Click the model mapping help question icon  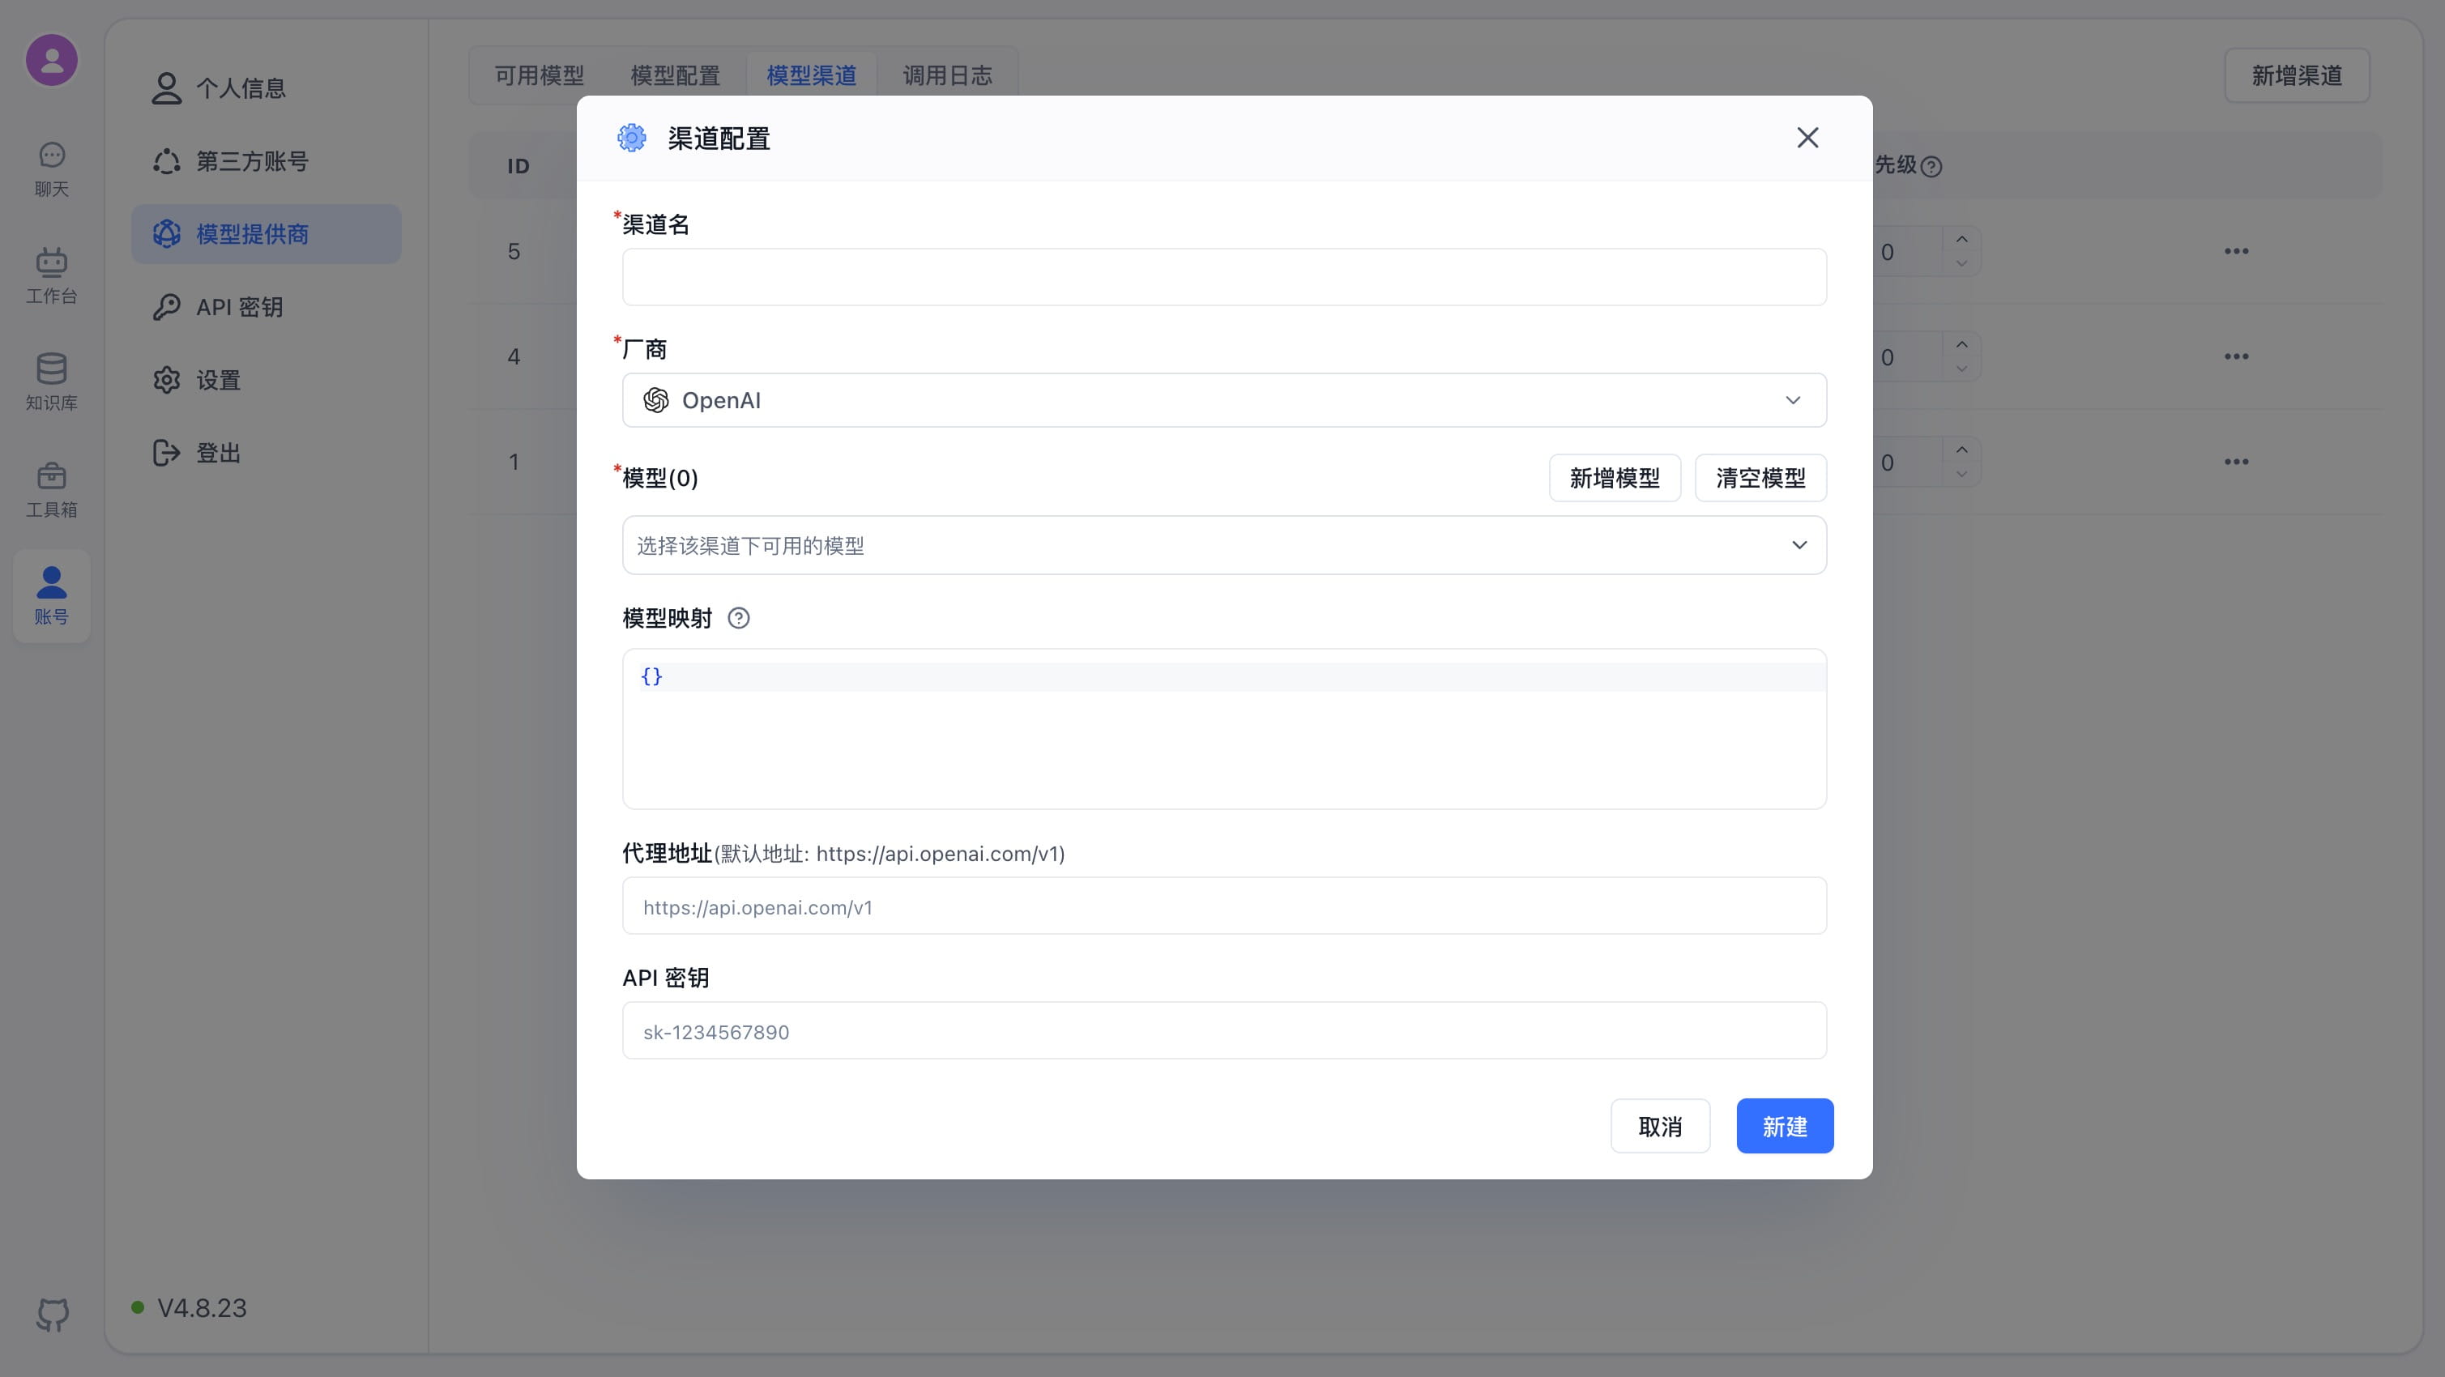738,619
